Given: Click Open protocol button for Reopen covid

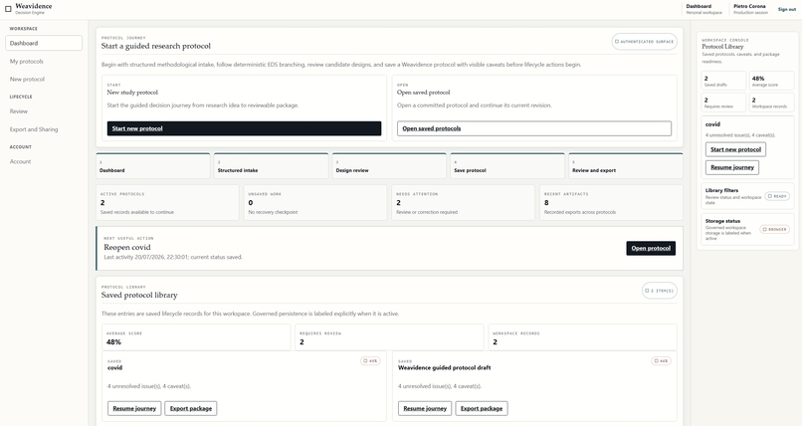Looking at the screenshot, I should click(x=651, y=248).
